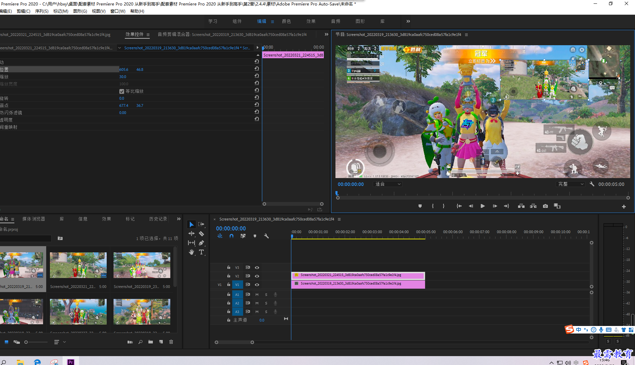Create new bin folder icon
This screenshot has height=365, width=635.
[x=150, y=342]
